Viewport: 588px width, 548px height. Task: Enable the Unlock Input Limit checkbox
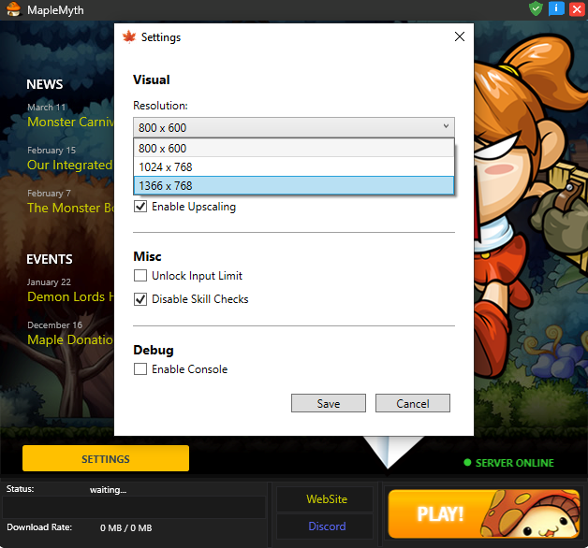coord(140,276)
